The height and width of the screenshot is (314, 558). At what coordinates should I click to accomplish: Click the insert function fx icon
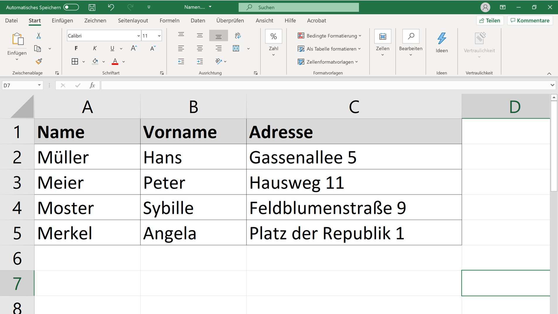[92, 85]
